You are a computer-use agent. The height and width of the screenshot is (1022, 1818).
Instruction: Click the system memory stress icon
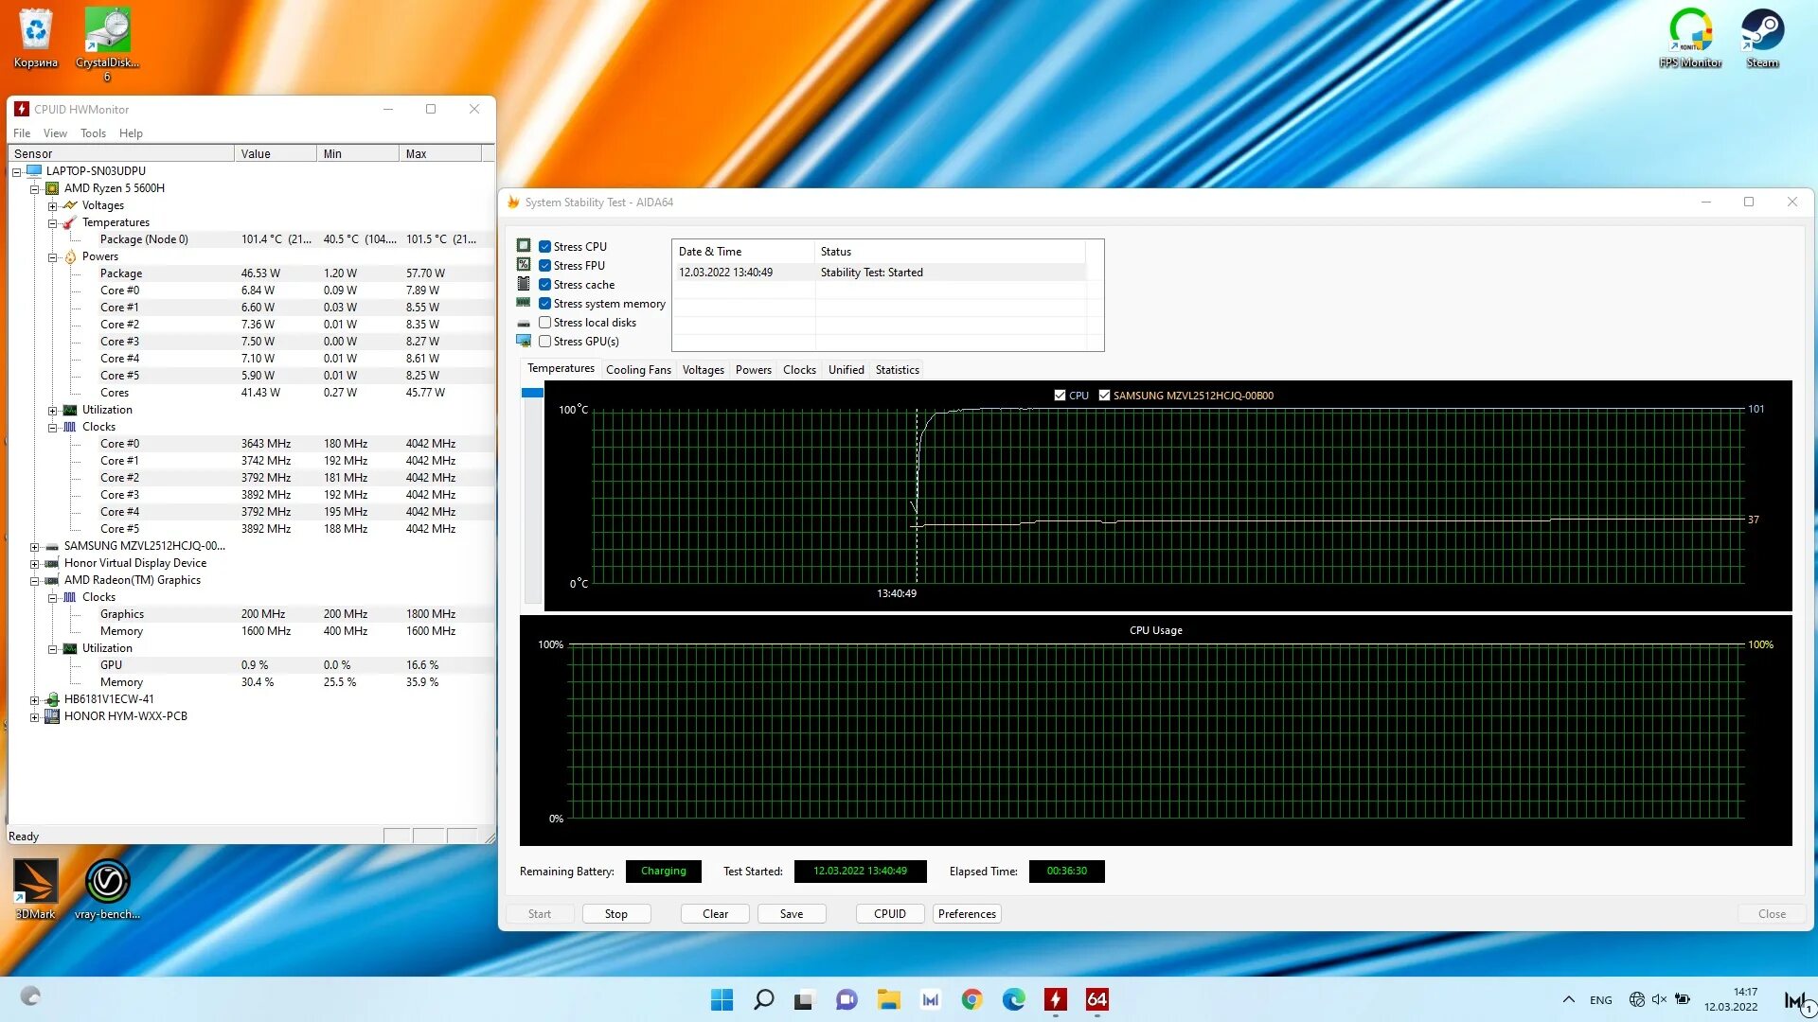[x=524, y=302]
